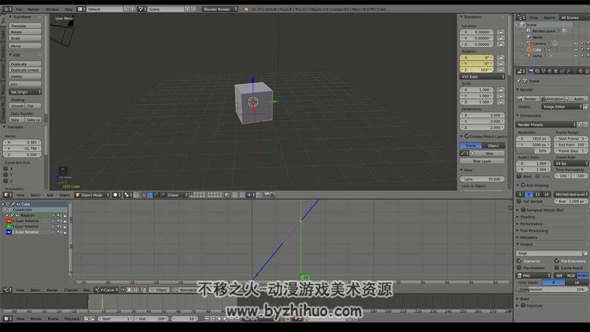
Task: Click the Translate tool button
Action: [x=25, y=26]
